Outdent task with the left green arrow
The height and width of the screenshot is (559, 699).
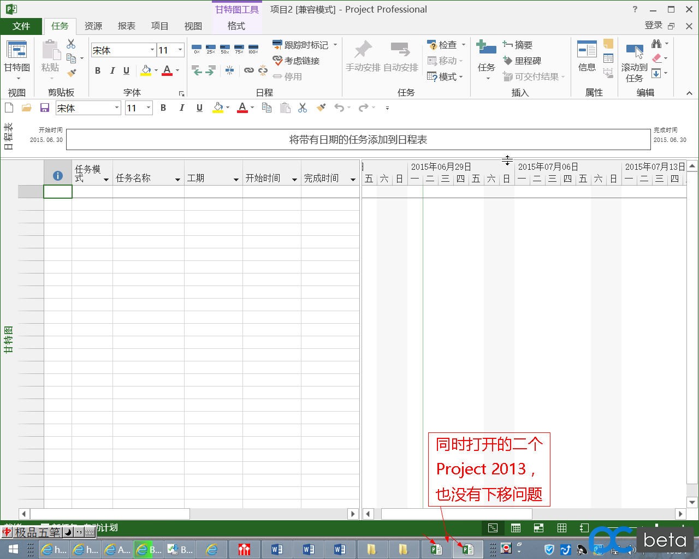click(x=197, y=70)
